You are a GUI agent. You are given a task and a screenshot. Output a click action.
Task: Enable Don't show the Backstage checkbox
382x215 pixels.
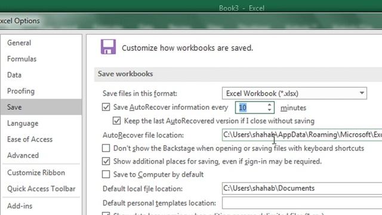coord(106,148)
